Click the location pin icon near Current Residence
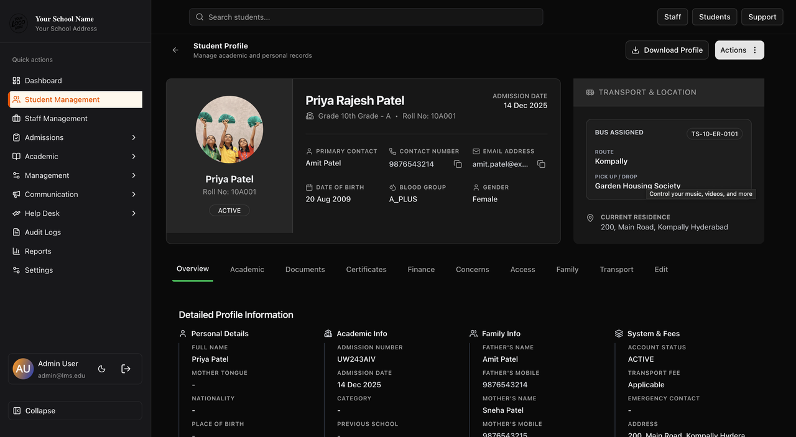Screen dimensions: 796x437 click(590, 218)
